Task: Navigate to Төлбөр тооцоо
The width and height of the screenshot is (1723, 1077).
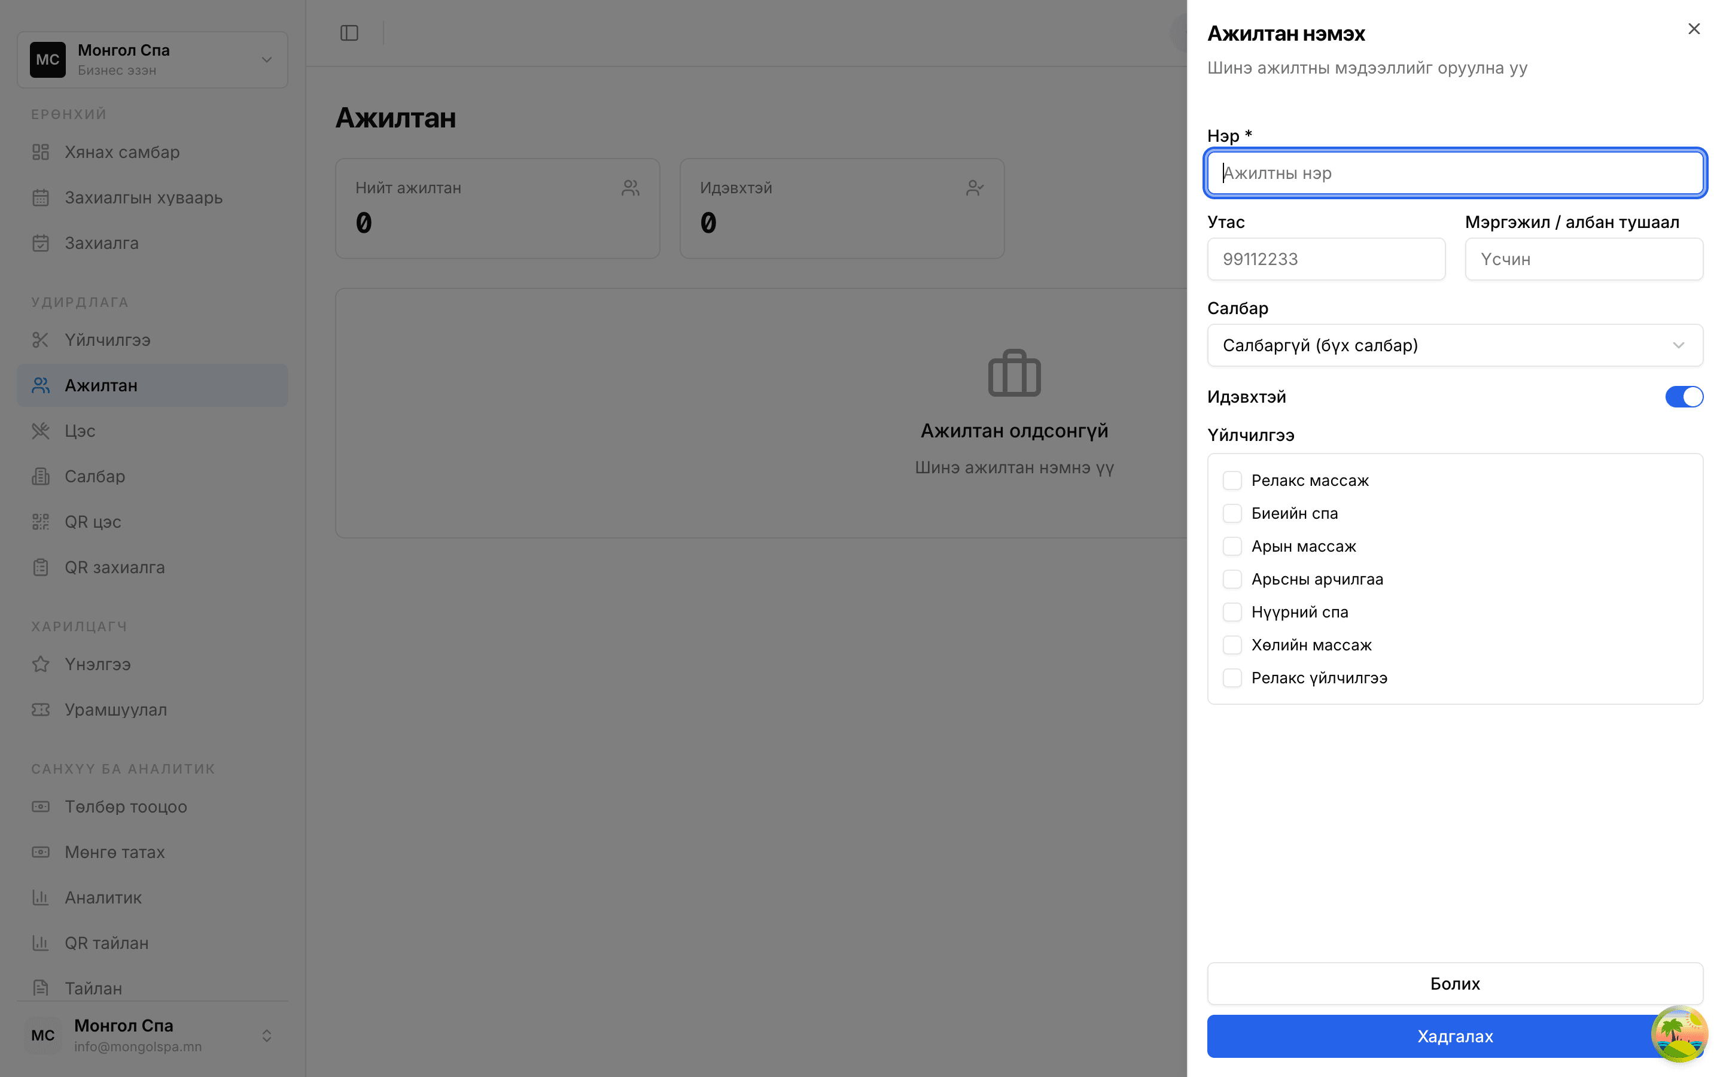Action: [153, 807]
